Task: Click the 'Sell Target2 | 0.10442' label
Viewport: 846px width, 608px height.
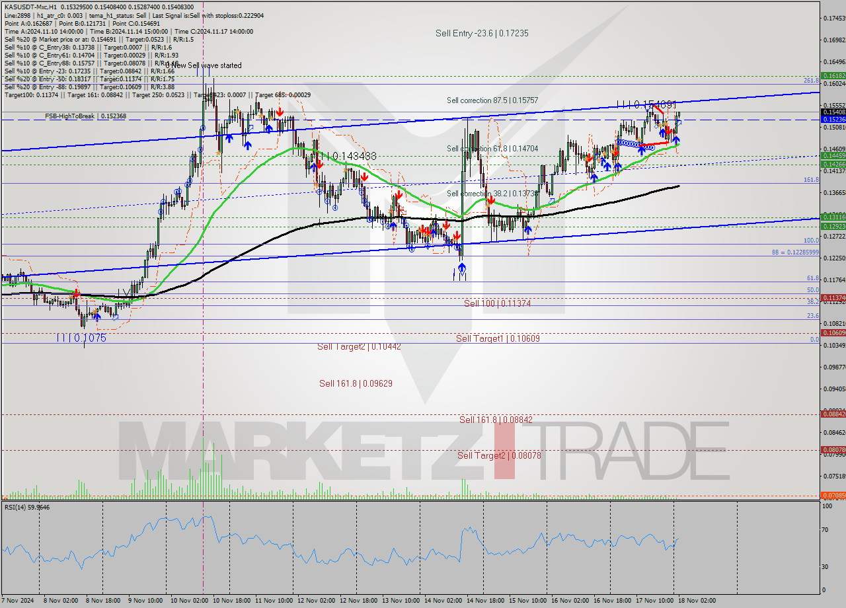Action: point(359,346)
